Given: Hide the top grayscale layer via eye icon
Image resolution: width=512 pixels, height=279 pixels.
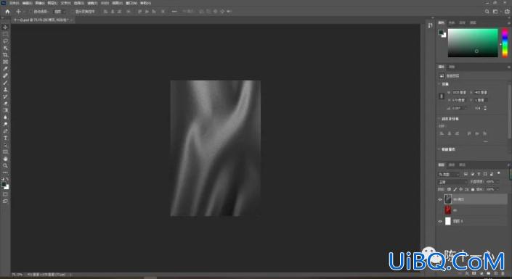Looking at the screenshot, I should (x=440, y=199).
